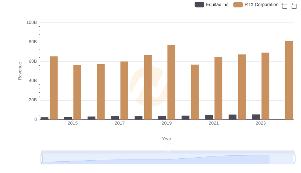Click the 2023 x-axis label
This screenshot has height=173, width=301.
(x=261, y=123)
